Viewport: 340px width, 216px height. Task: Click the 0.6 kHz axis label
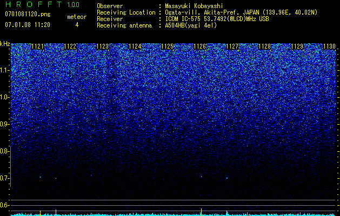tap(5, 205)
